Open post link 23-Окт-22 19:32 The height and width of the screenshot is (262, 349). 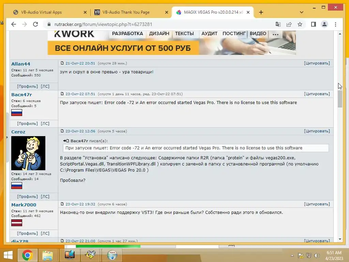[x=80, y=204]
